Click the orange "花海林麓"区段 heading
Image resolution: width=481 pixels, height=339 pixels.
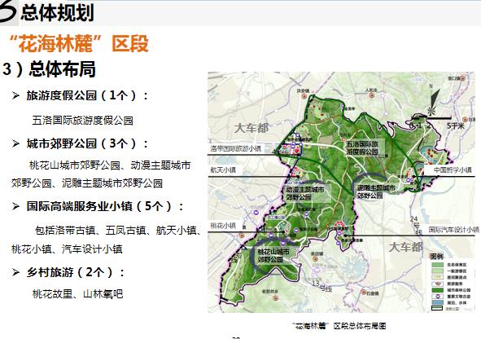coord(79,44)
